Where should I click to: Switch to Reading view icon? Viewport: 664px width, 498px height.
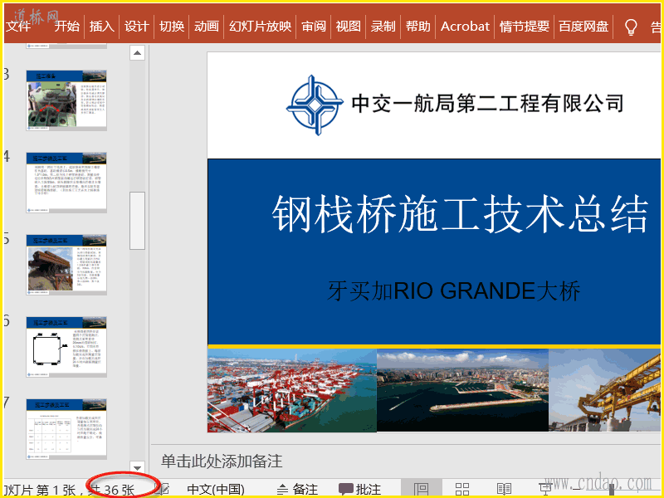[x=504, y=489]
